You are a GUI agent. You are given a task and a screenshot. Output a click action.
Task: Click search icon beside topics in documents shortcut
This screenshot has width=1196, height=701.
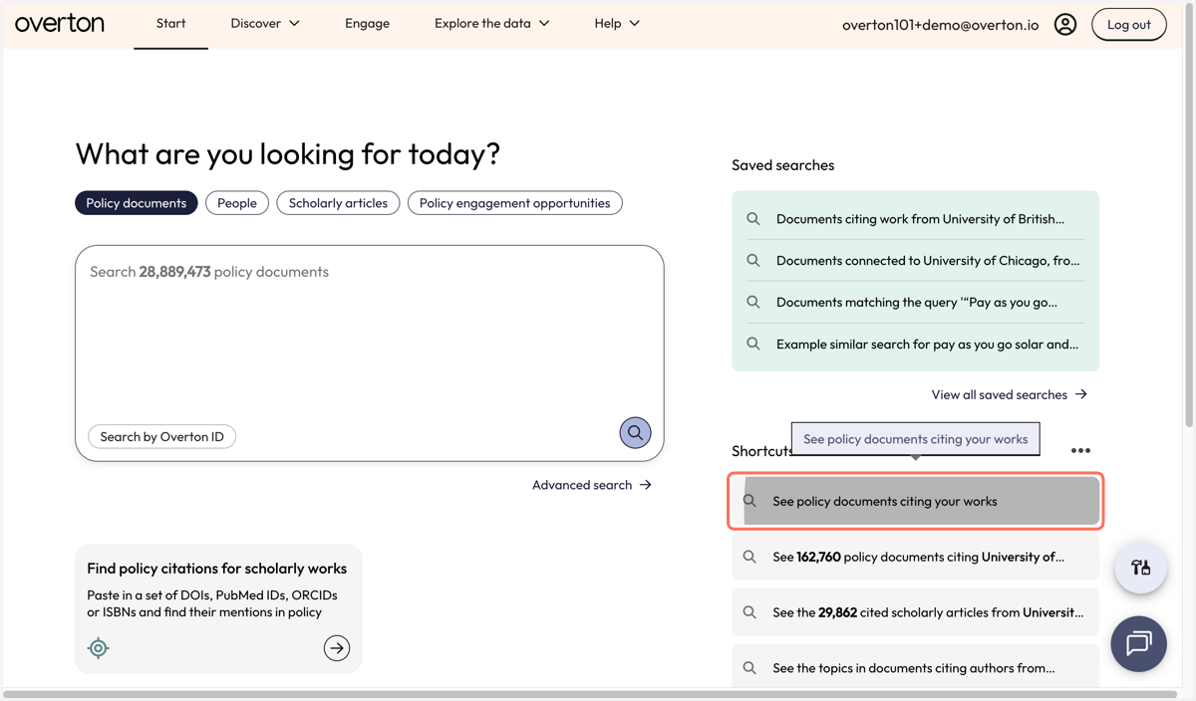pos(749,668)
